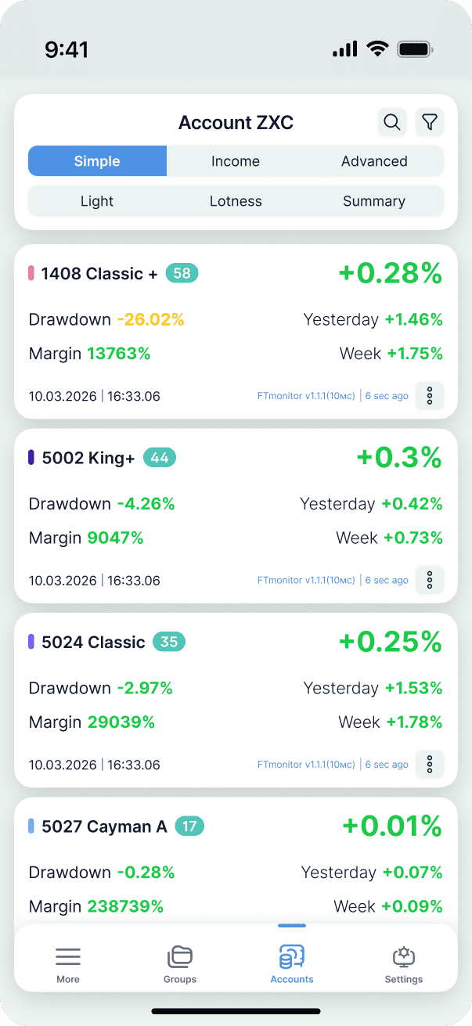The image size is (472, 1026).
Task: Select the Accounts navigation tab
Action: pyautogui.click(x=292, y=964)
